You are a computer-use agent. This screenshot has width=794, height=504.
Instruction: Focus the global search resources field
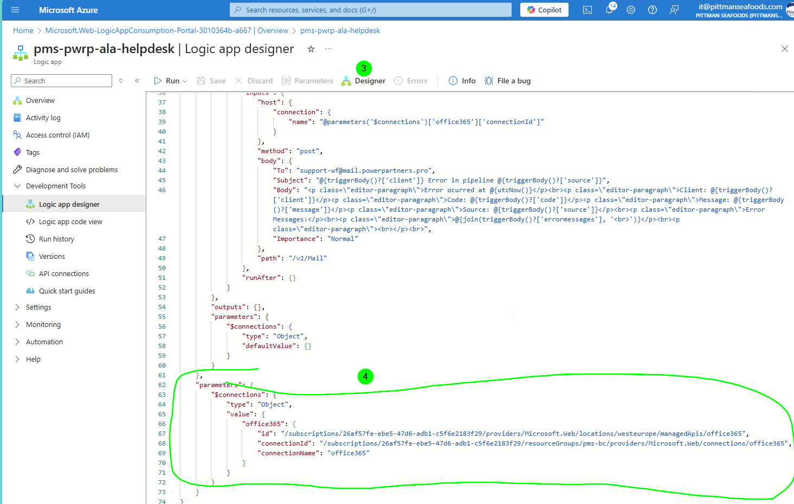371,10
